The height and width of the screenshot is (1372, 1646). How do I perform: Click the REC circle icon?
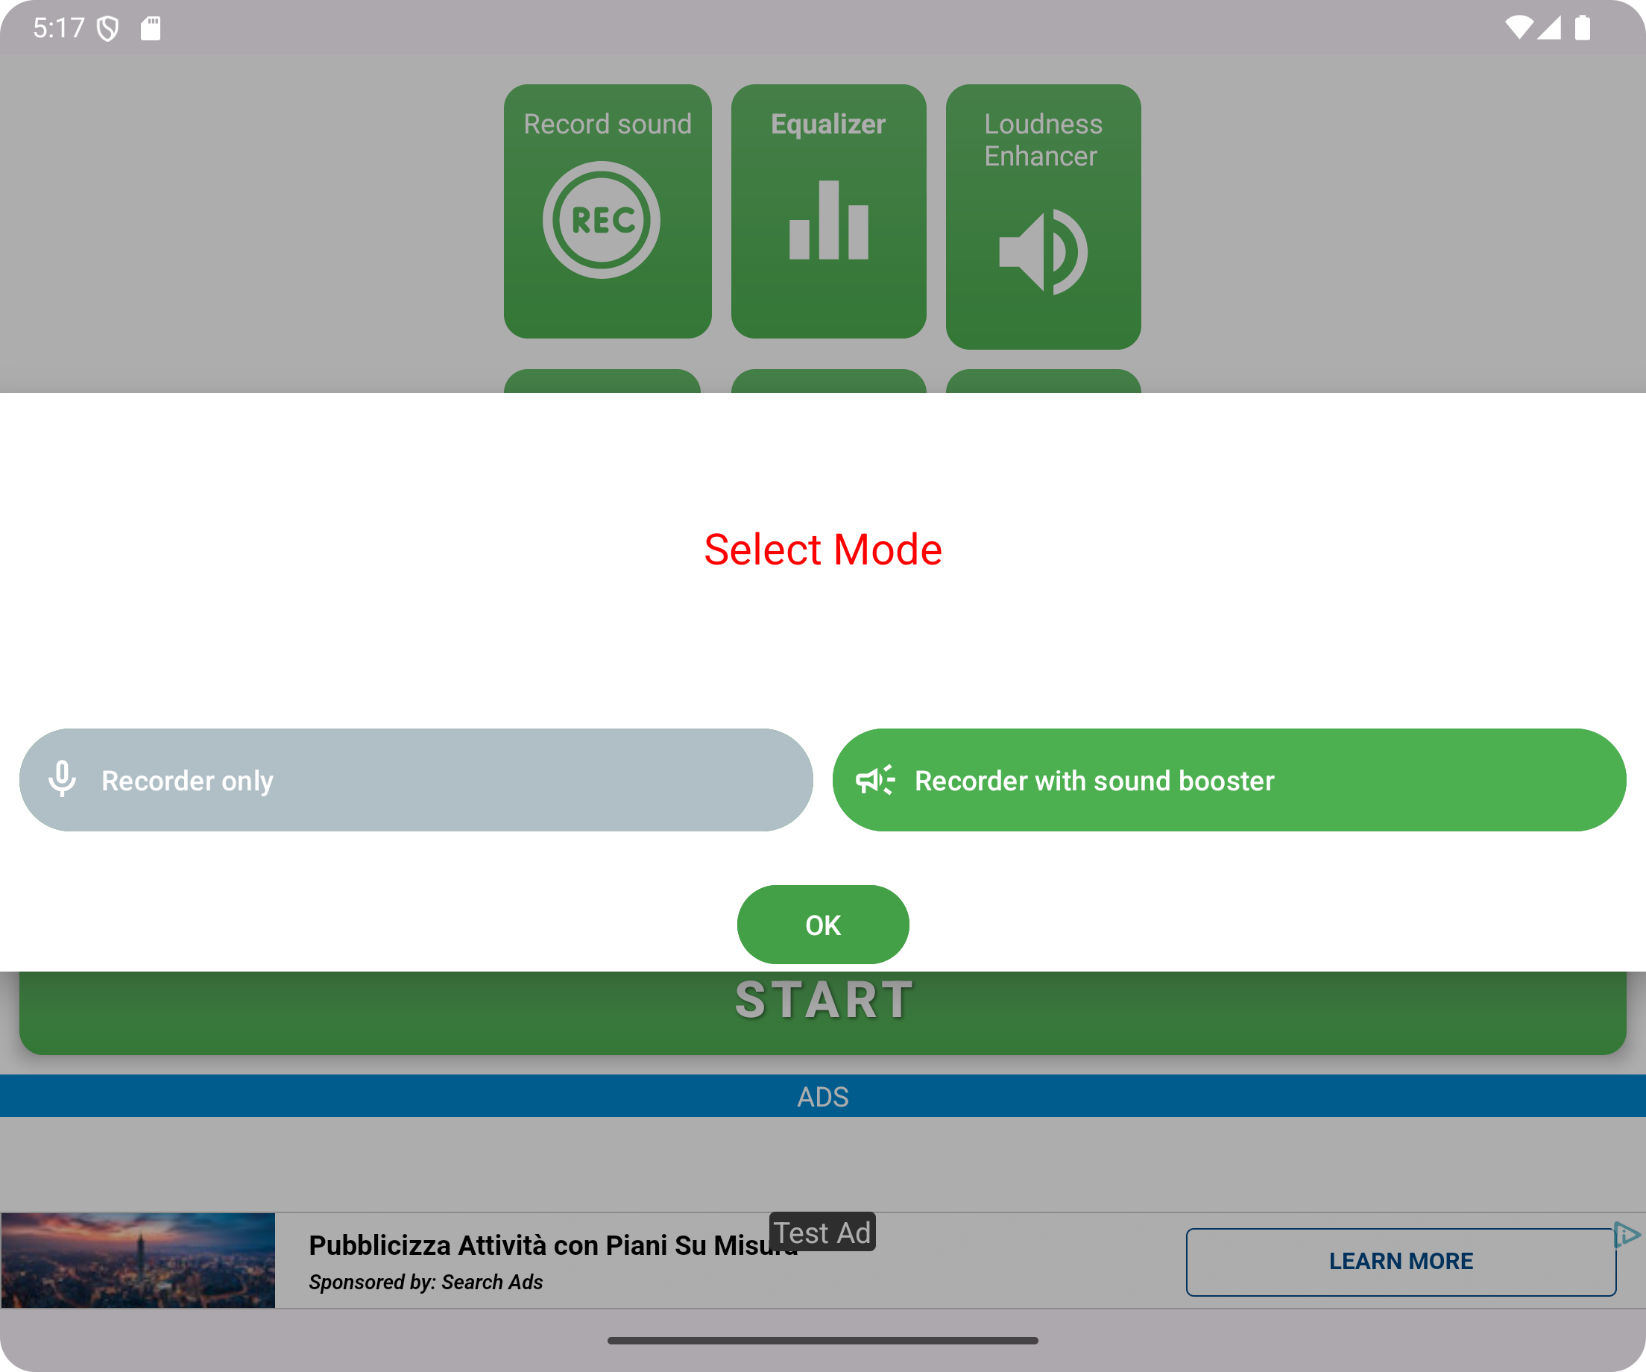(x=601, y=219)
